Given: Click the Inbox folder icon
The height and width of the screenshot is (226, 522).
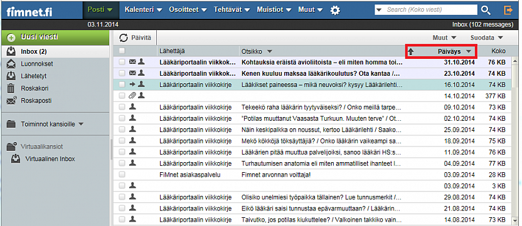Looking at the screenshot, I should pyautogui.click(x=11, y=51).
